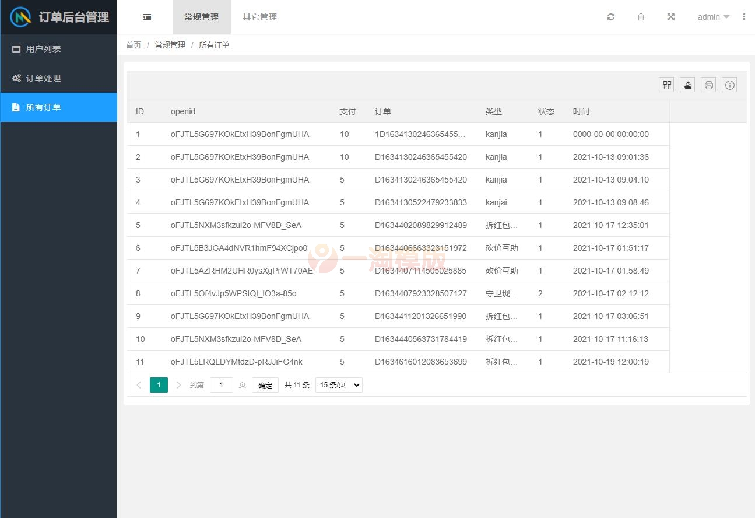Image resolution: width=755 pixels, height=518 pixels.
Task: Export the order table data
Action: (687, 85)
